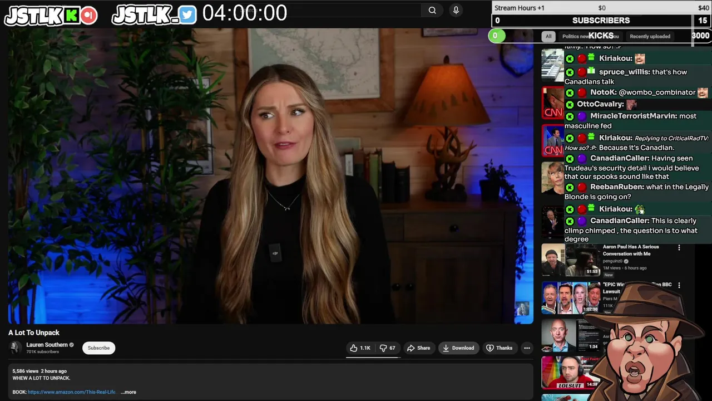Screen dimensions: 712x401
Task: Click the Download button
Action: coord(458,348)
